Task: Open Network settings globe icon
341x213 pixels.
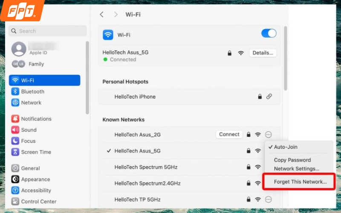Action: click(15, 103)
